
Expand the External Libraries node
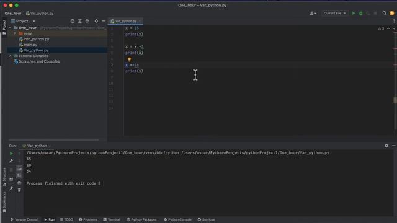pos(10,56)
